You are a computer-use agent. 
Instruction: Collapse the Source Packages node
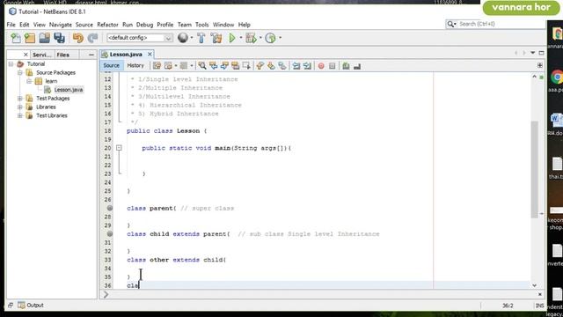tap(20, 72)
